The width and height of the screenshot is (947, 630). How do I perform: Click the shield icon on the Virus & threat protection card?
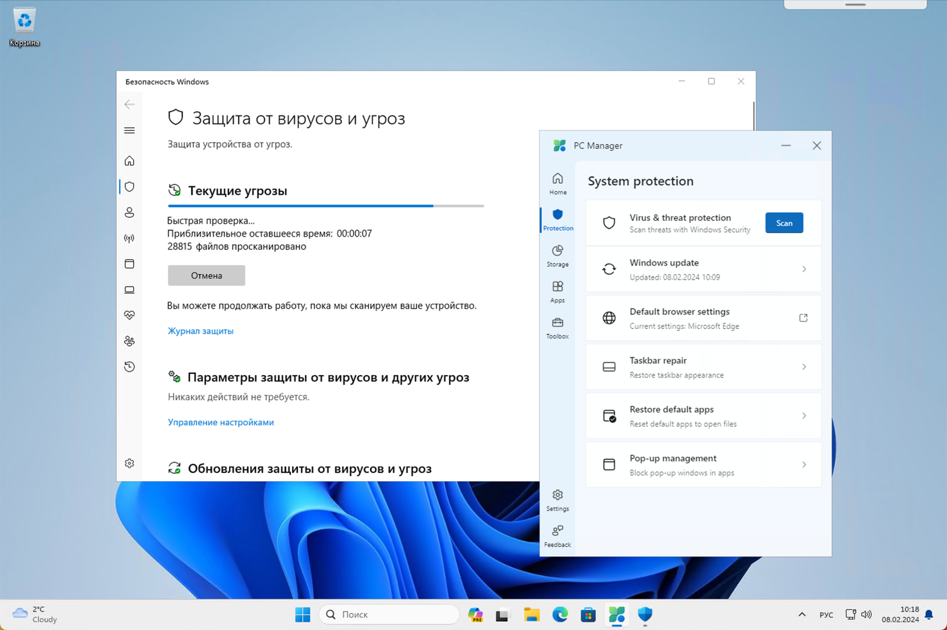609,223
